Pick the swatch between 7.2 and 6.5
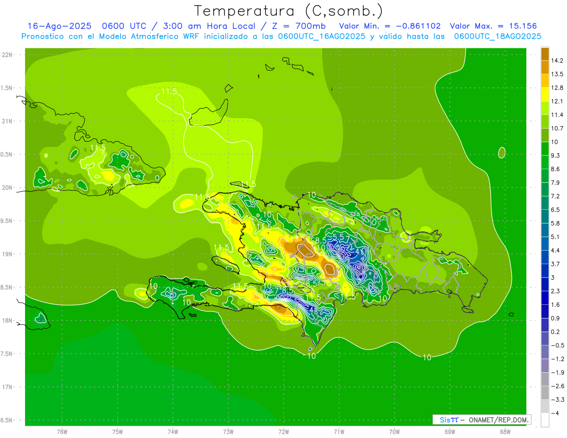The width and height of the screenshot is (567, 438). (545, 203)
